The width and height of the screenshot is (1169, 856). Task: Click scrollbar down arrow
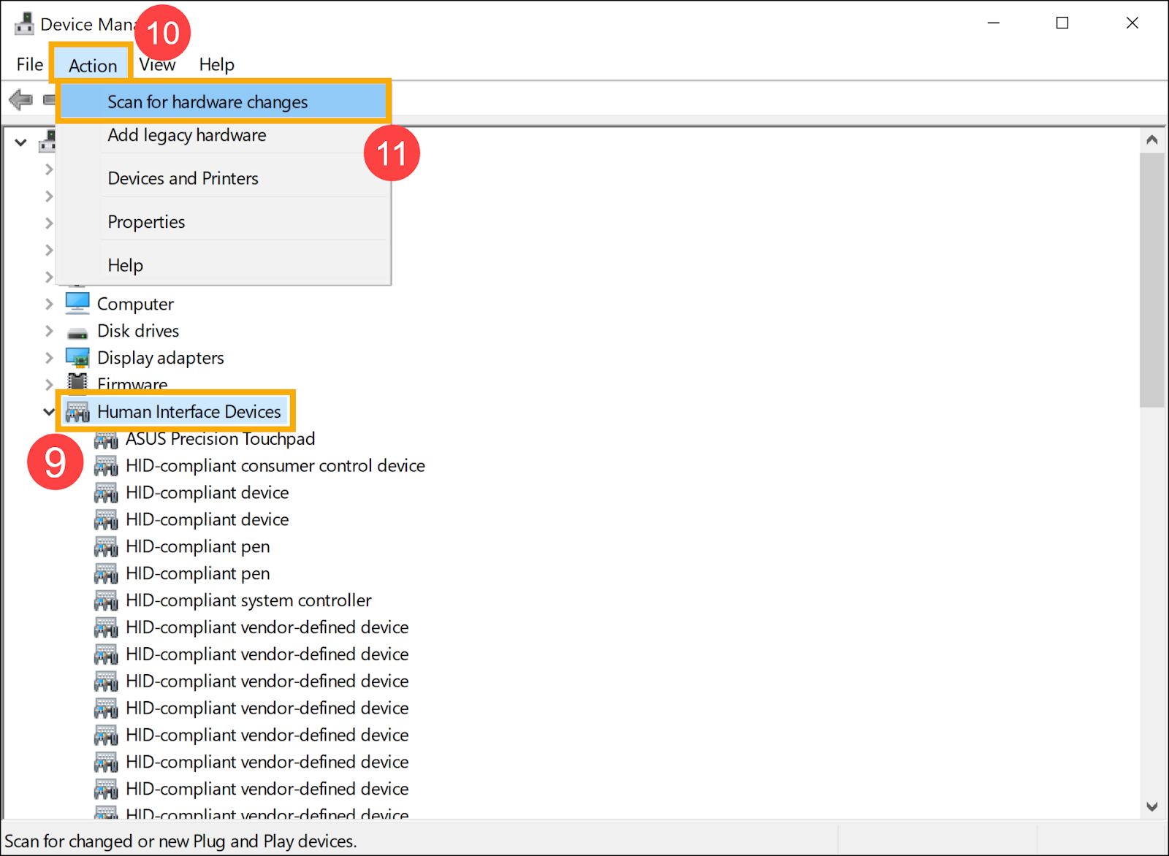click(1152, 806)
